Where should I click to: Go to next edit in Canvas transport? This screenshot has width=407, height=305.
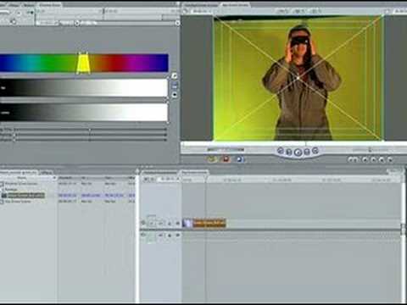pos(315,151)
